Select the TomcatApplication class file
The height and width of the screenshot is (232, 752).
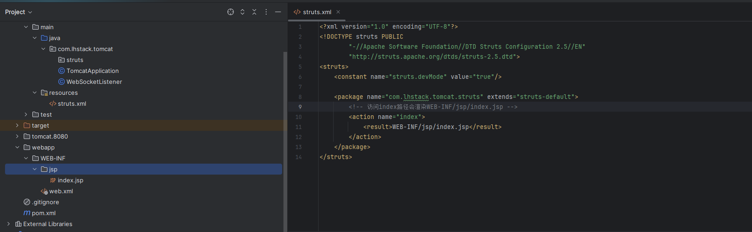coord(92,71)
